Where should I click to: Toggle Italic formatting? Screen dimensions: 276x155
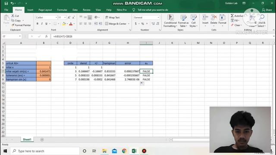pos(42,24)
